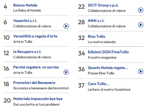
Task: Open the Bianco Natale article
Action: (25, 5)
